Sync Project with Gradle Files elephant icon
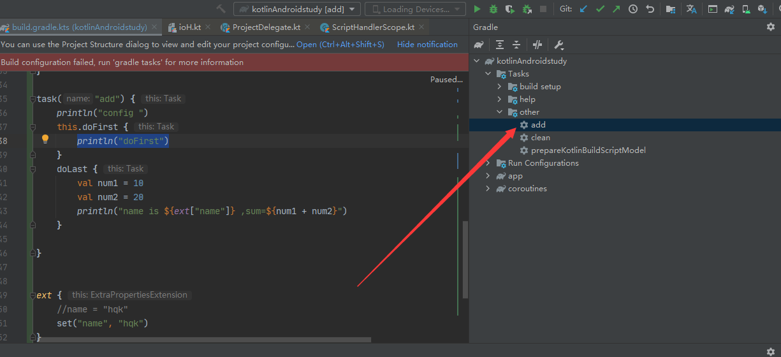The width and height of the screenshot is (781, 357). 729,9
